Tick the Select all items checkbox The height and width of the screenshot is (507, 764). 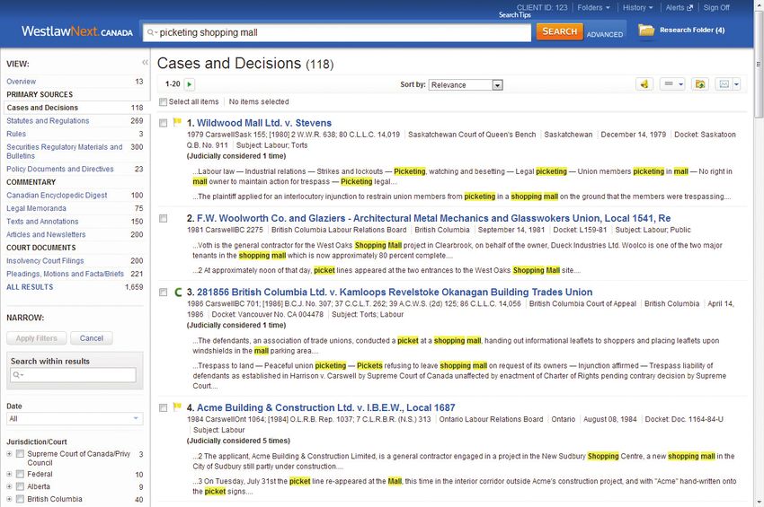(x=164, y=101)
